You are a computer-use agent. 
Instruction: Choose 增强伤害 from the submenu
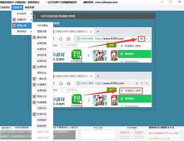point(42,31)
